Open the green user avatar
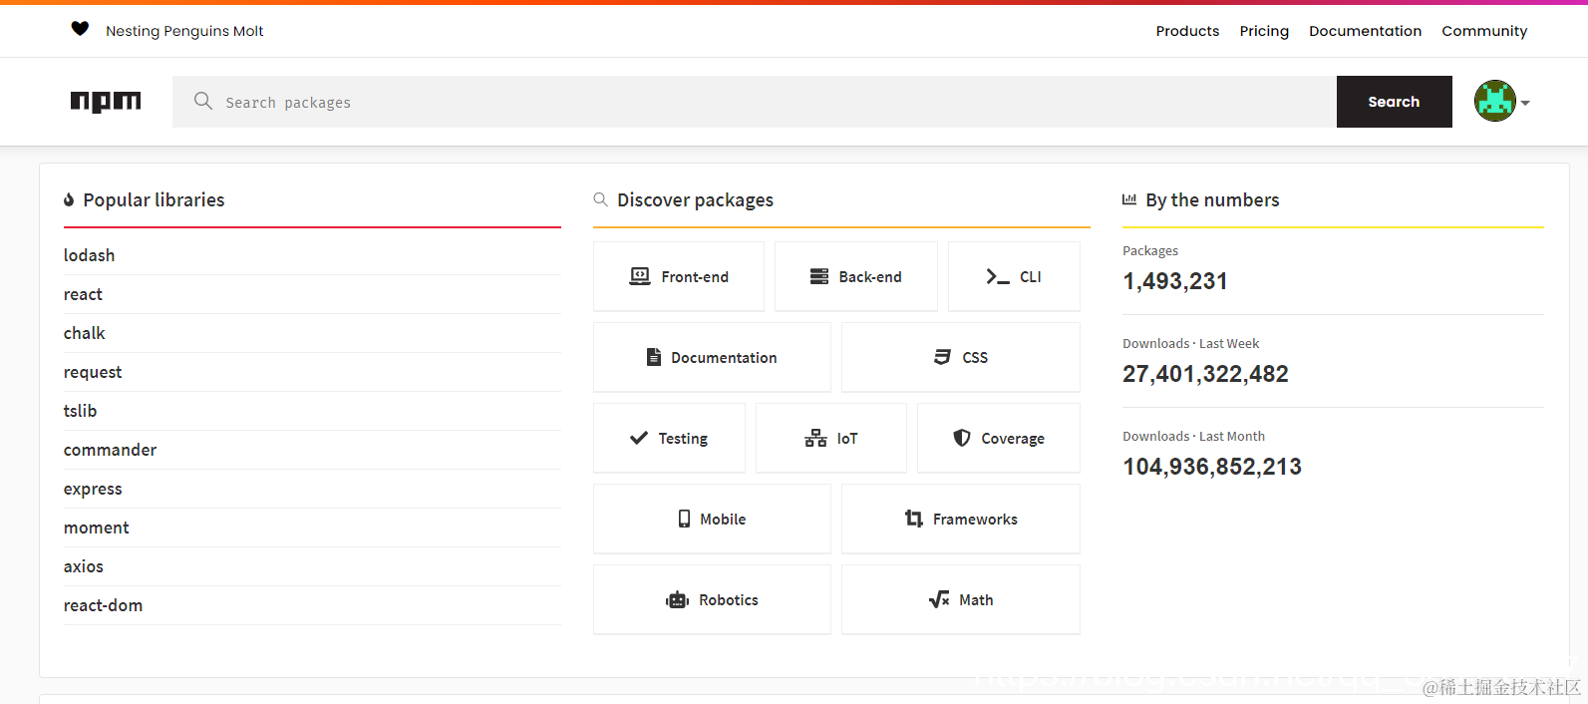1588x704 pixels. click(x=1494, y=101)
